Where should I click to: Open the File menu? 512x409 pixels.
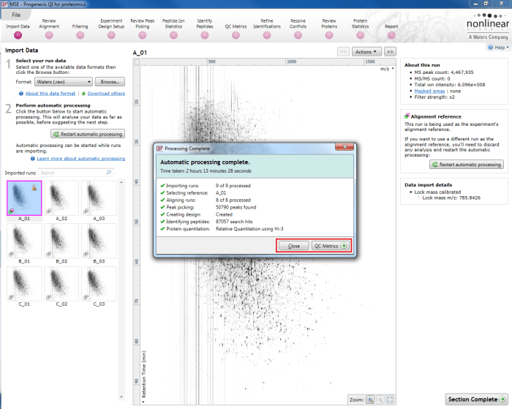16,15
